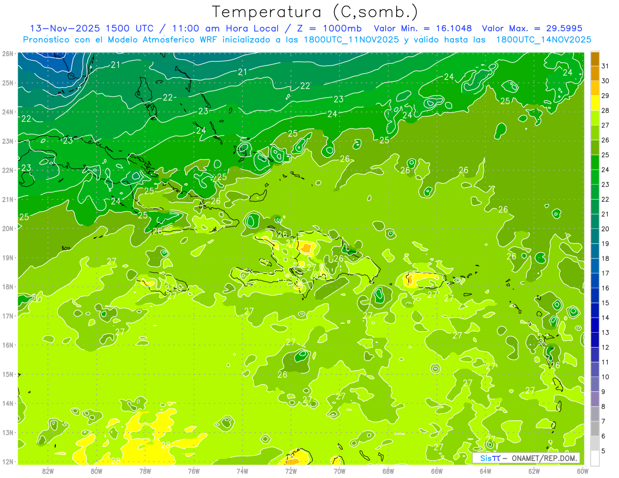
Task: Pick the blue legend swatch between 16 and 17
Action: (595, 281)
